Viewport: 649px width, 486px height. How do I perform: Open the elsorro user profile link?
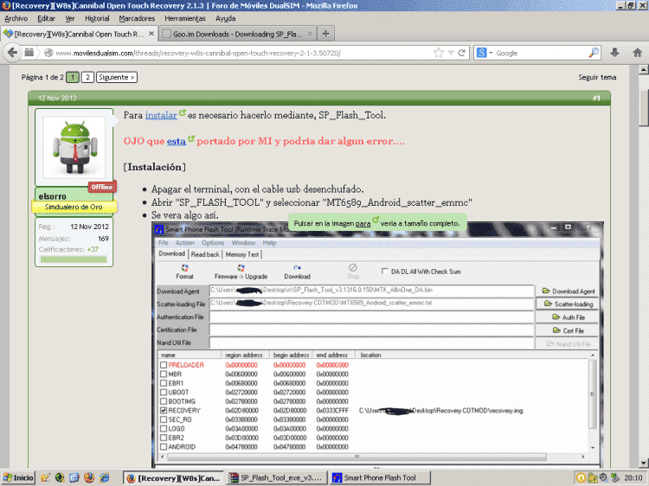point(53,196)
